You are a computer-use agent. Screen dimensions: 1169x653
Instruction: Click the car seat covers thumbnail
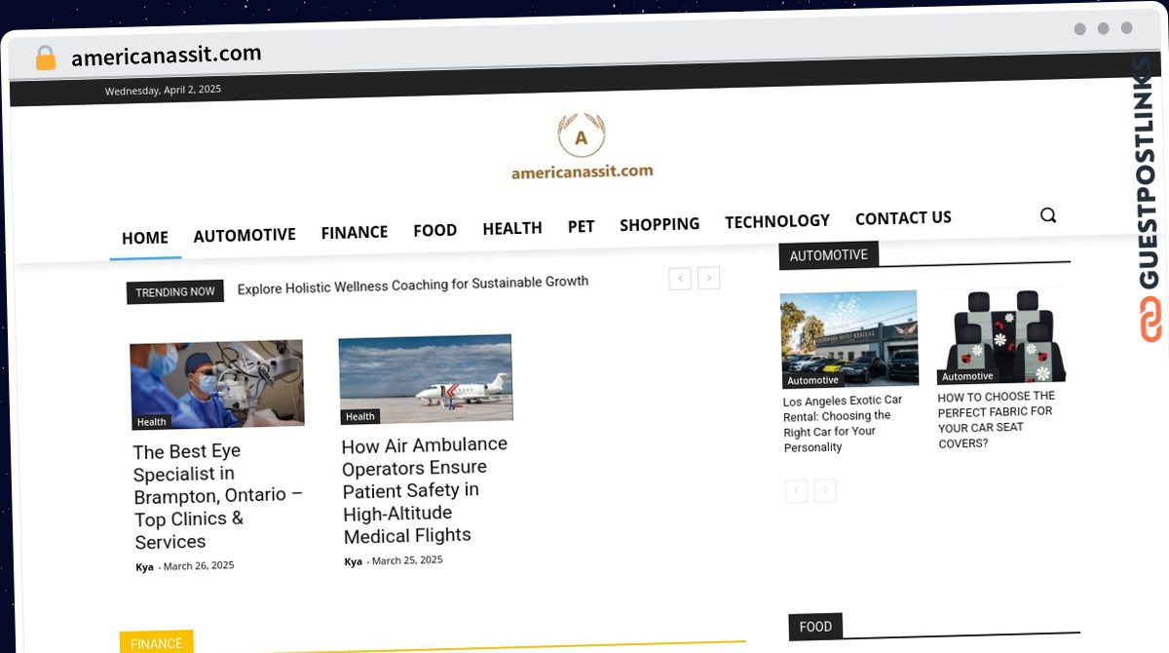point(1001,335)
